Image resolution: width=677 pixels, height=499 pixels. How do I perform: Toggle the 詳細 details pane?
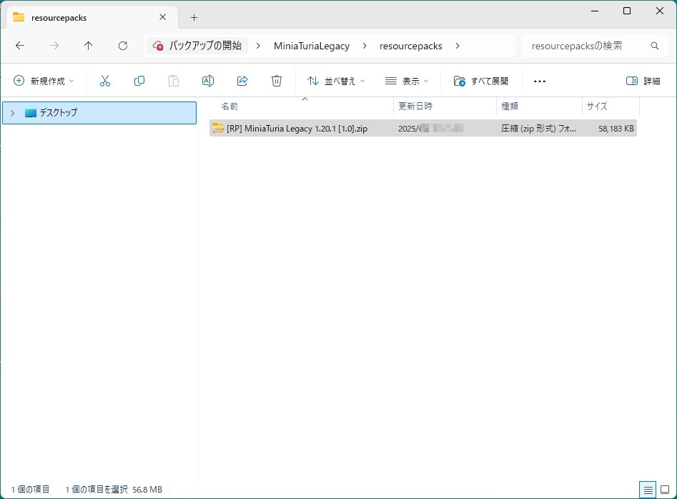(643, 81)
